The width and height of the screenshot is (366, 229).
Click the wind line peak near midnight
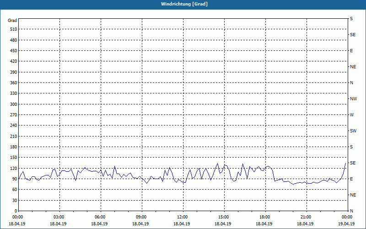click(345, 164)
